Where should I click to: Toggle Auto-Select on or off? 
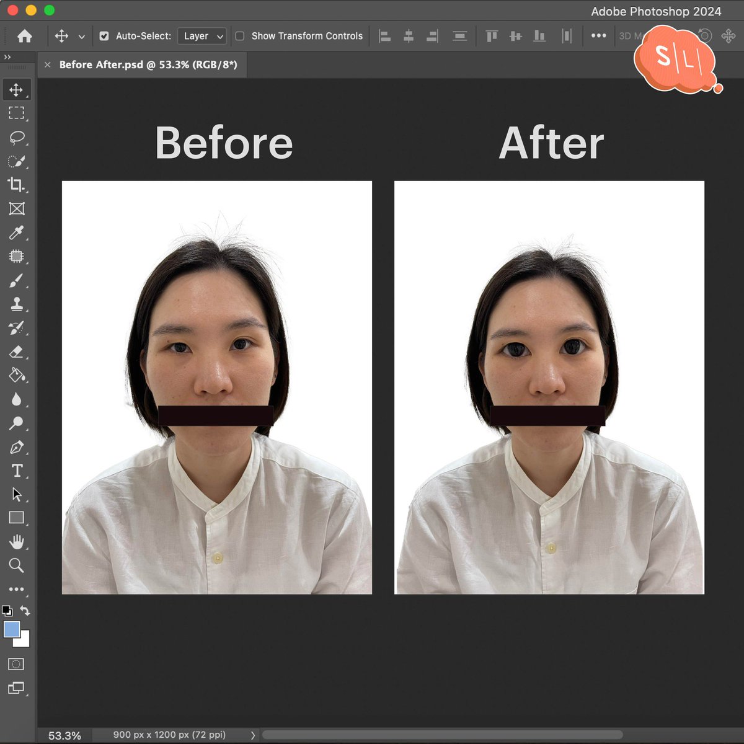click(x=104, y=36)
